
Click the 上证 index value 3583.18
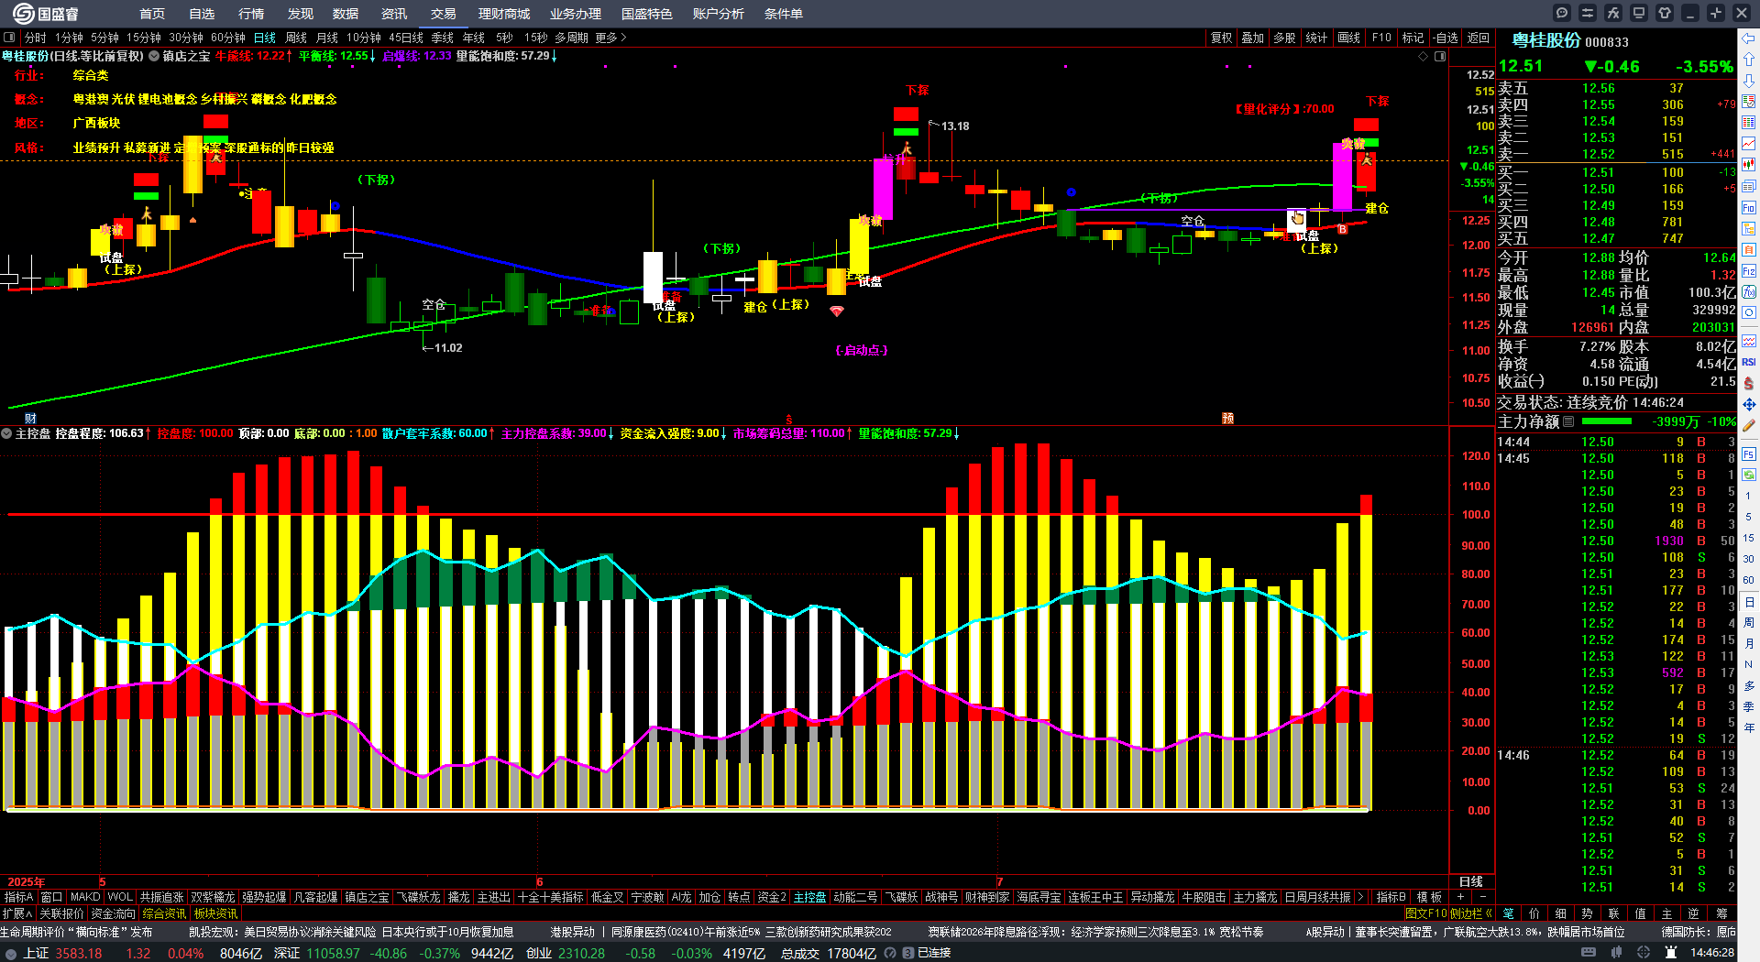79,954
